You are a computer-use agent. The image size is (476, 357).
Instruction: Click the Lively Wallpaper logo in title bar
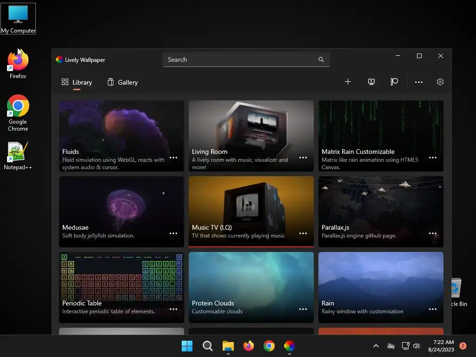pos(59,59)
